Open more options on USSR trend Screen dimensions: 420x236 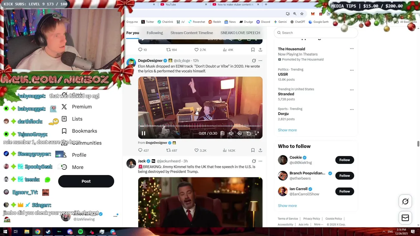[x=352, y=70]
